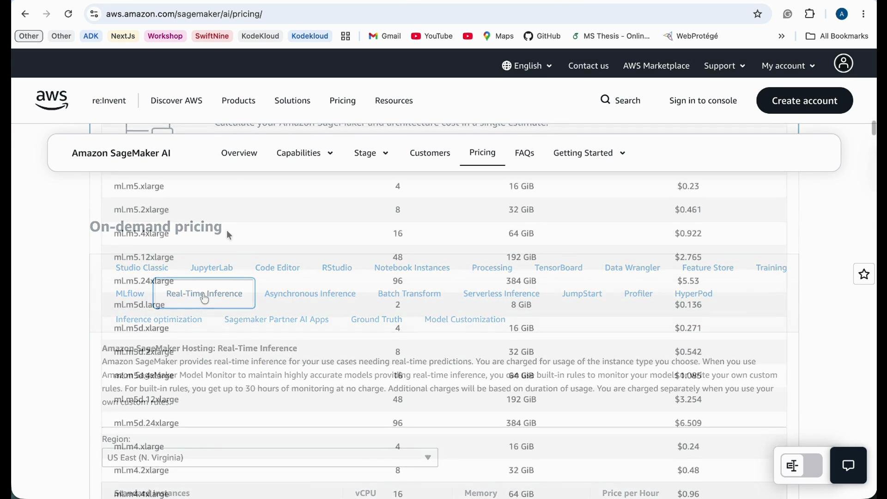Viewport: 887px width, 499px height.
Task: Select the Ground Truth tab
Action: point(377,320)
